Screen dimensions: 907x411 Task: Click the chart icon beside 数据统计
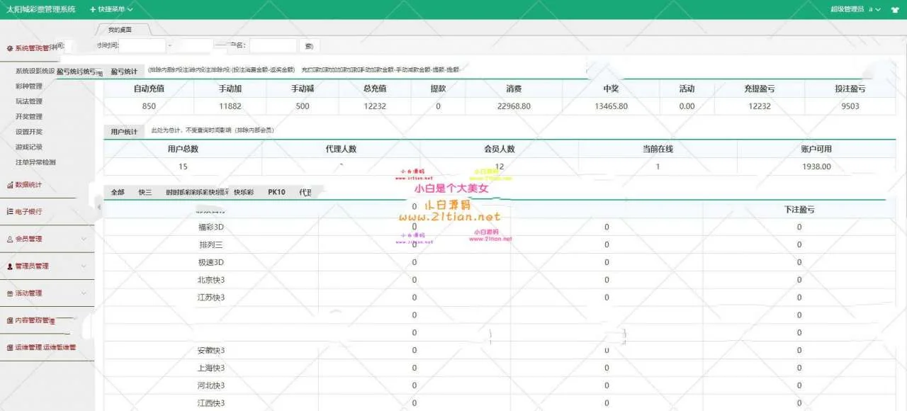point(10,185)
